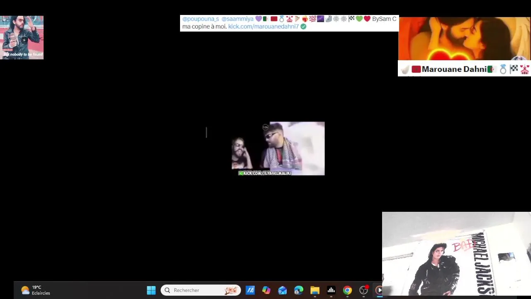Viewport: 531px width, 299px height.
Task: Open the Outlook mail taskbar icon
Action: (x=283, y=290)
